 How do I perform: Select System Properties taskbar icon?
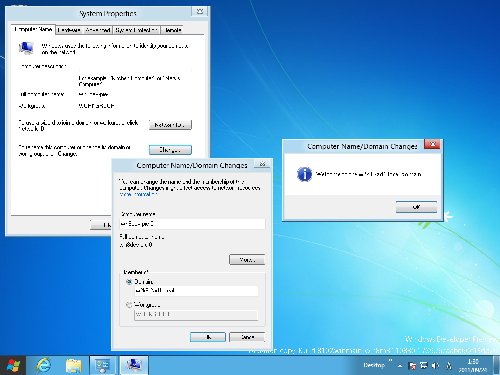pyautogui.click(x=134, y=365)
